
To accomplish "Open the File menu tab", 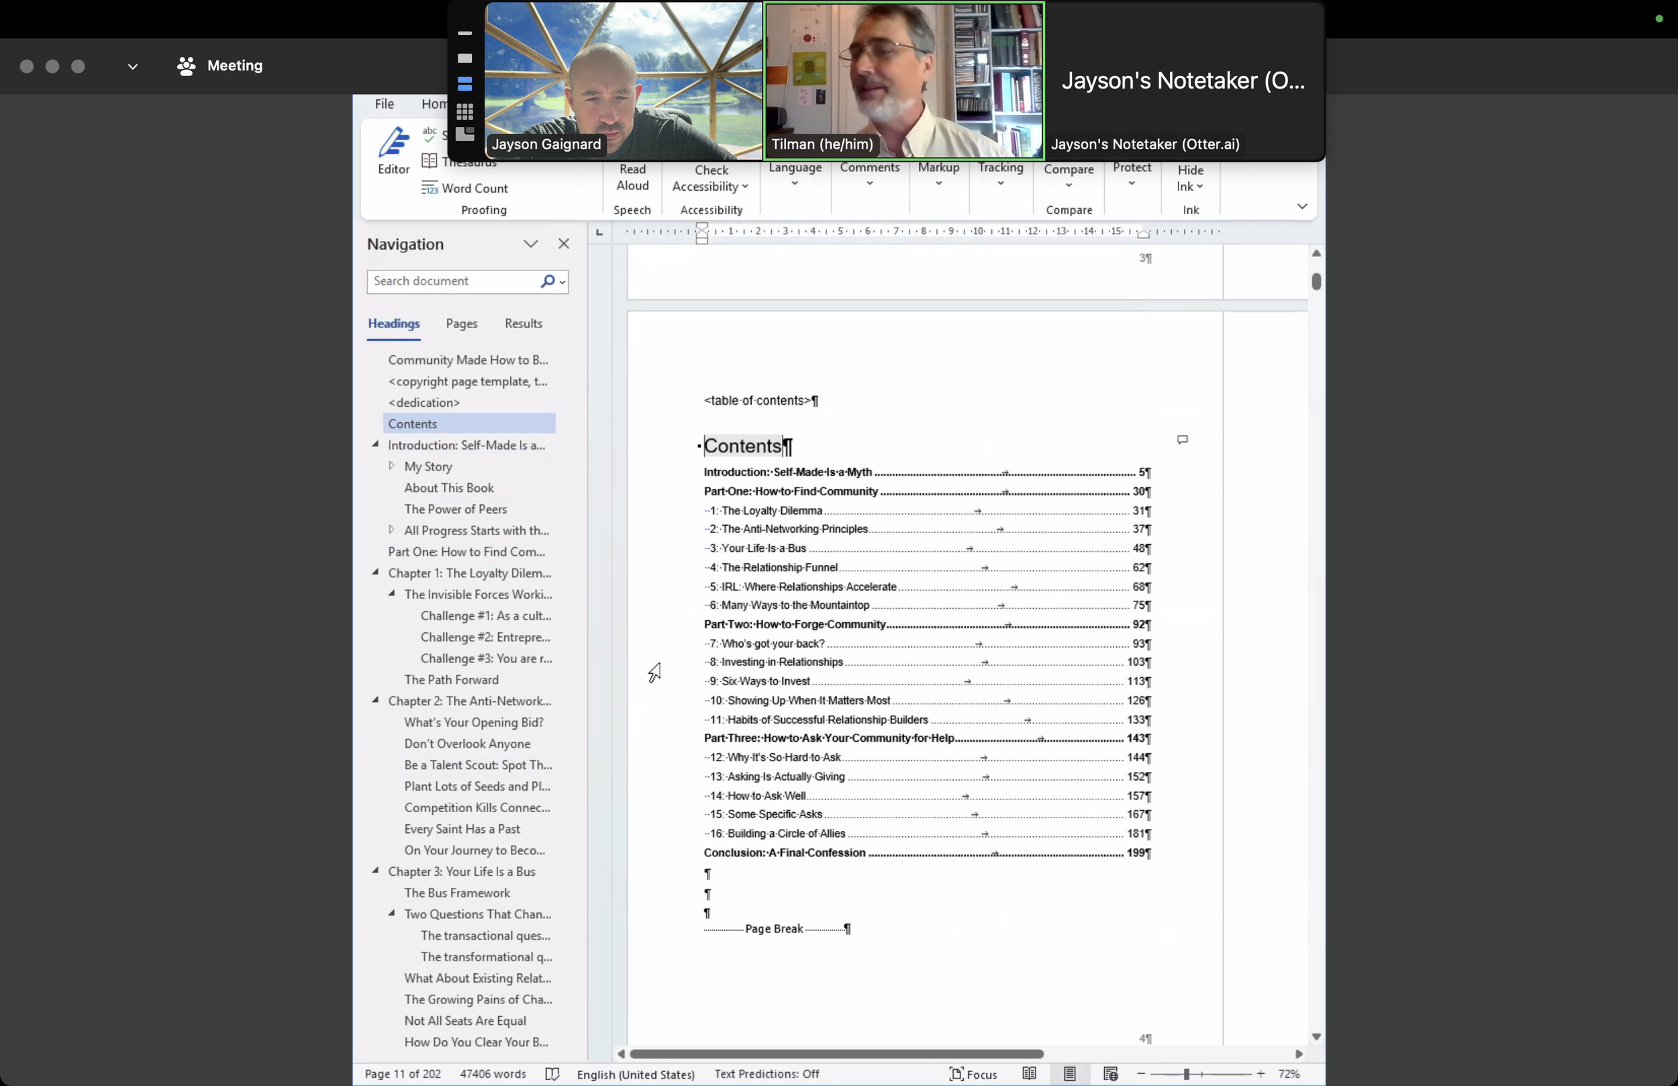I will pos(384,103).
